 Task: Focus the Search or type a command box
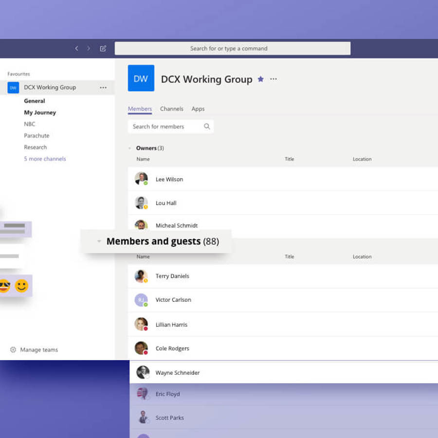click(233, 48)
